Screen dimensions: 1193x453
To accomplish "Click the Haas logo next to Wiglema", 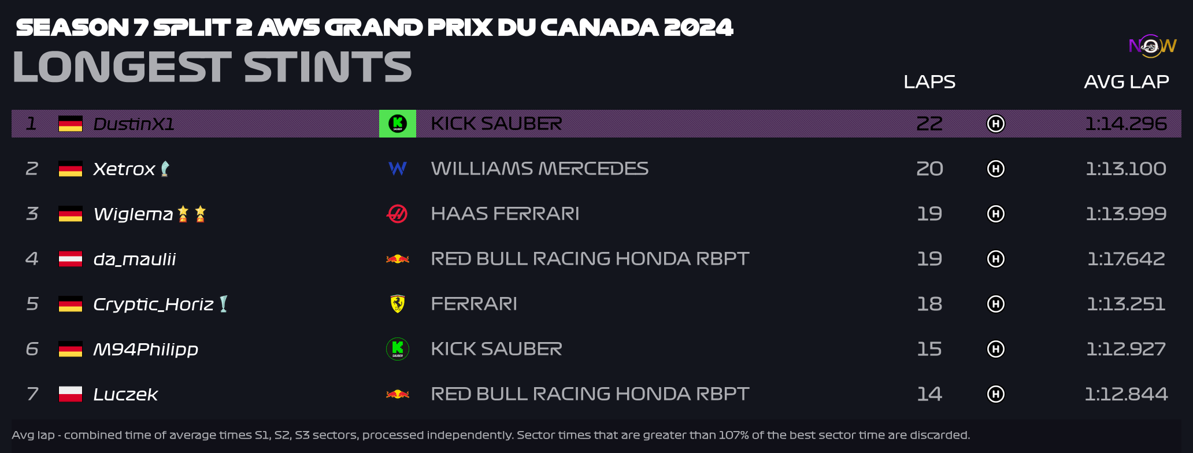I will tap(397, 214).
